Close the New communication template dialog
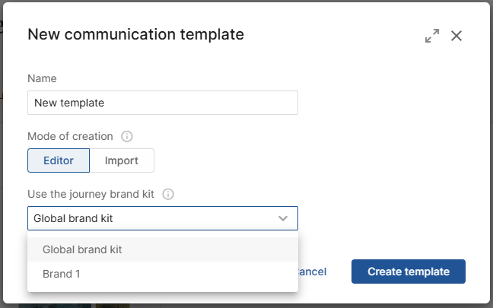This screenshot has height=308, width=493. click(456, 36)
